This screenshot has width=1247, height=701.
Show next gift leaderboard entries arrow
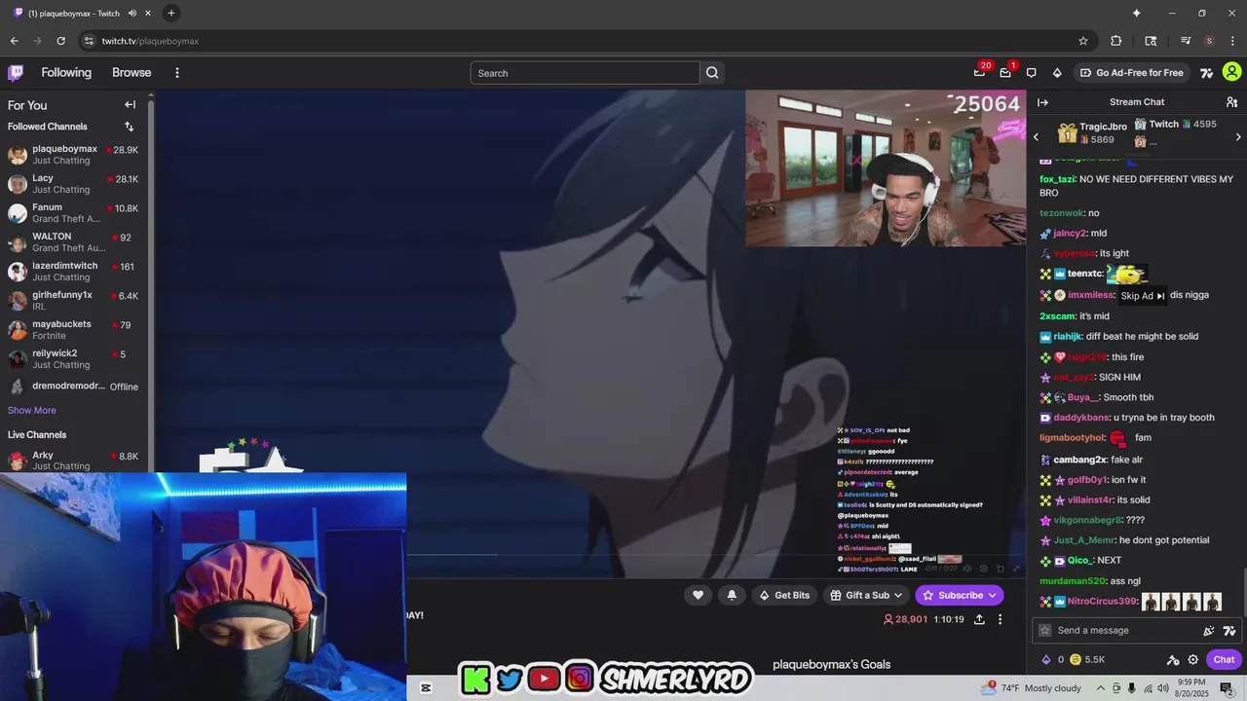coord(1238,137)
